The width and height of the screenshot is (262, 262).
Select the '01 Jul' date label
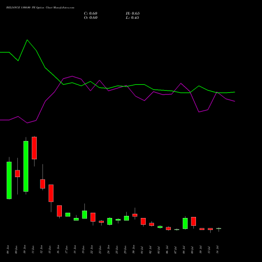click(x=142, y=249)
